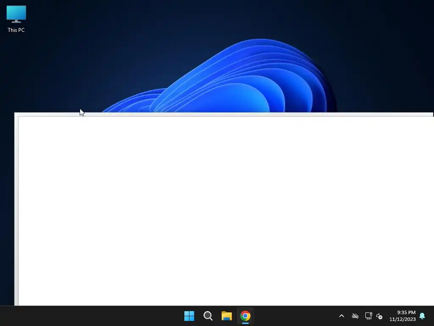This screenshot has height=326, width=434.
Task: Open the OneDrive tray icon
Action: 355,316
